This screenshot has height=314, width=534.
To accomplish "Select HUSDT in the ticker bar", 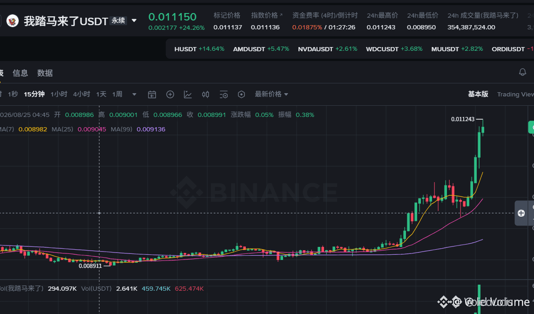I will coord(199,49).
